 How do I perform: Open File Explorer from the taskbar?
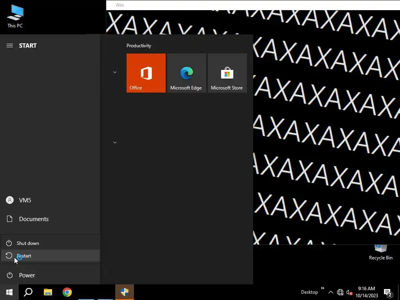click(48, 292)
